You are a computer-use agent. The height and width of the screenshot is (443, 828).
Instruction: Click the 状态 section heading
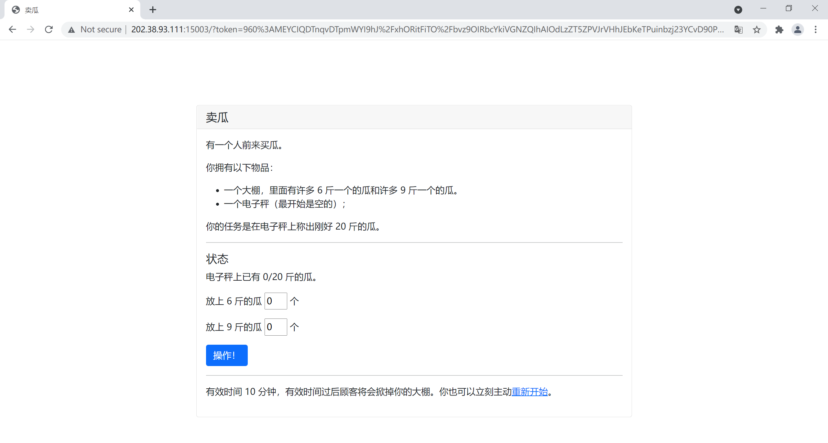point(217,259)
